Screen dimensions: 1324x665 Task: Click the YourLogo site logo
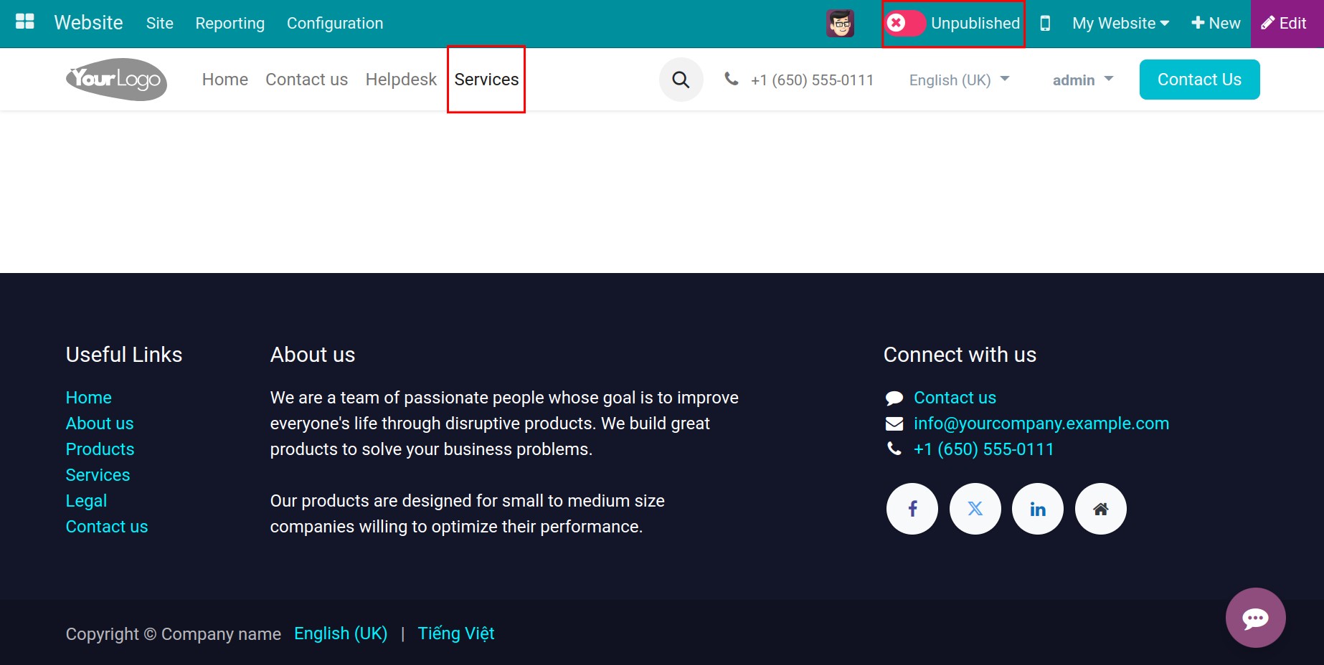[x=116, y=79]
